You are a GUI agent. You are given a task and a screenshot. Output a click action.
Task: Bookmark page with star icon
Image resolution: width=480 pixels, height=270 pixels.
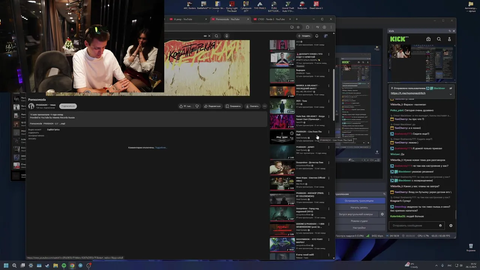click(x=298, y=27)
